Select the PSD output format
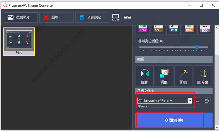This screenshot has width=219, height=131. (x=174, y=30)
